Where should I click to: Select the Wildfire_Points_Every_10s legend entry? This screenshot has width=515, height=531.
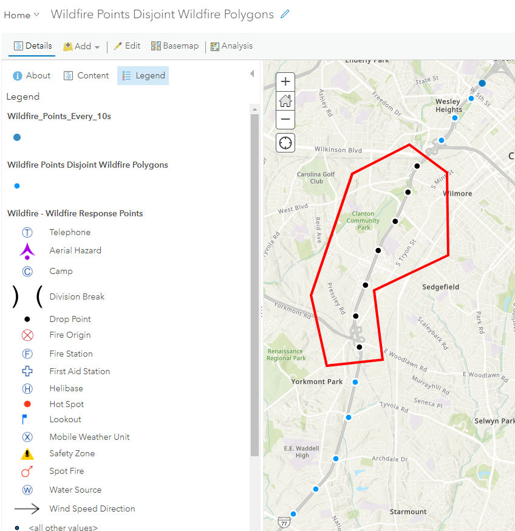59,116
